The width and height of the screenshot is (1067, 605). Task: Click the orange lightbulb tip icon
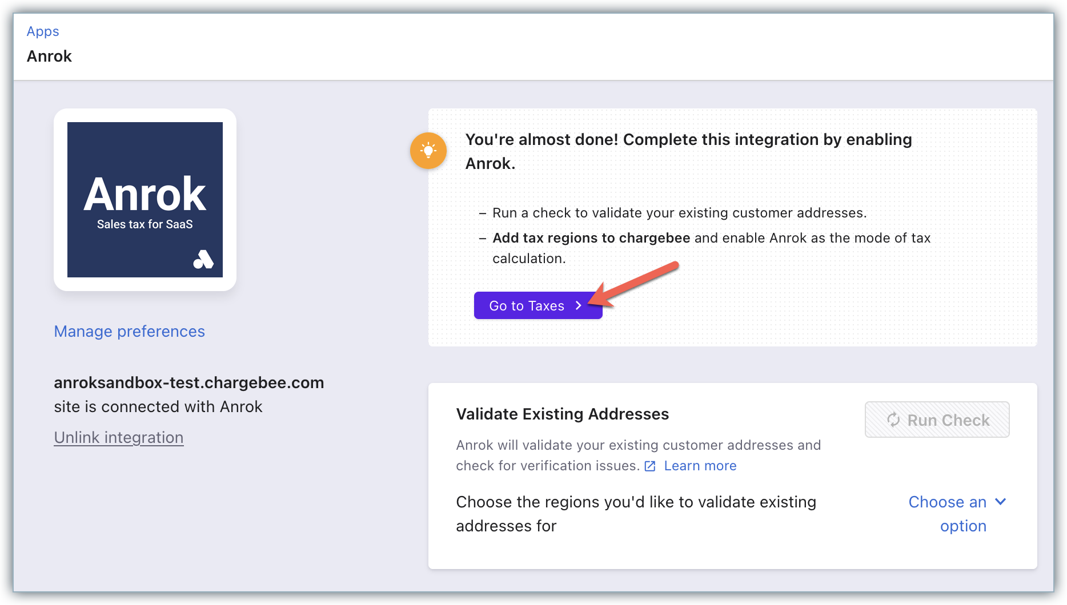click(x=428, y=151)
